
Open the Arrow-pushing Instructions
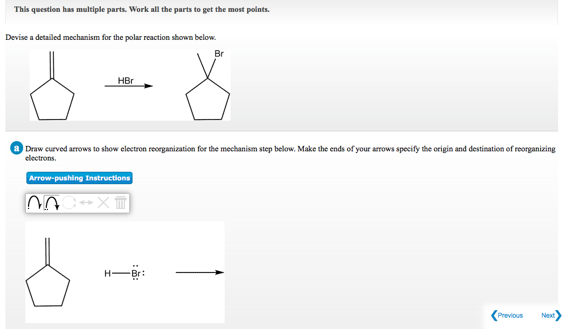[79, 178]
